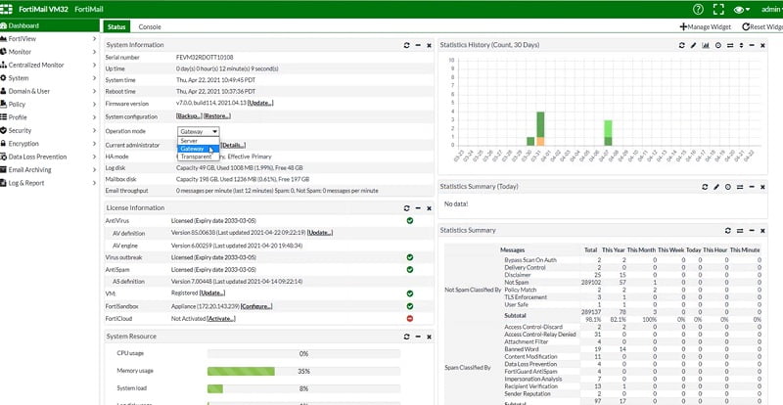Click Virus outbreak green check icon
This screenshot has height=405, width=783.
[410, 257]
